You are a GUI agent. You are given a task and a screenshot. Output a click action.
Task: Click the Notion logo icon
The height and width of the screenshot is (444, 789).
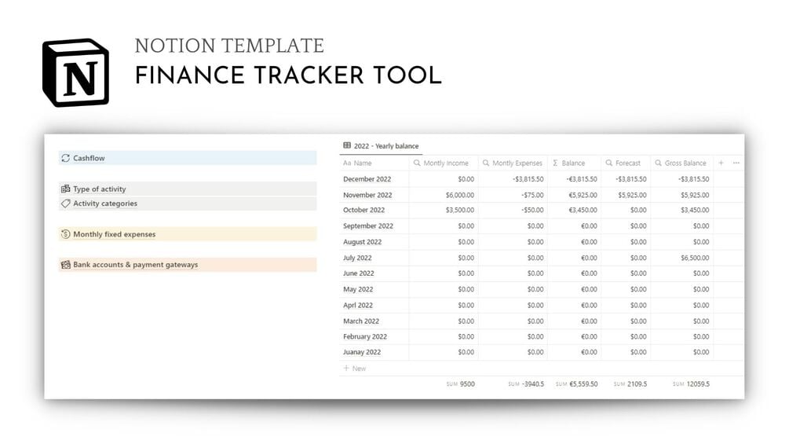click(76, 72)
